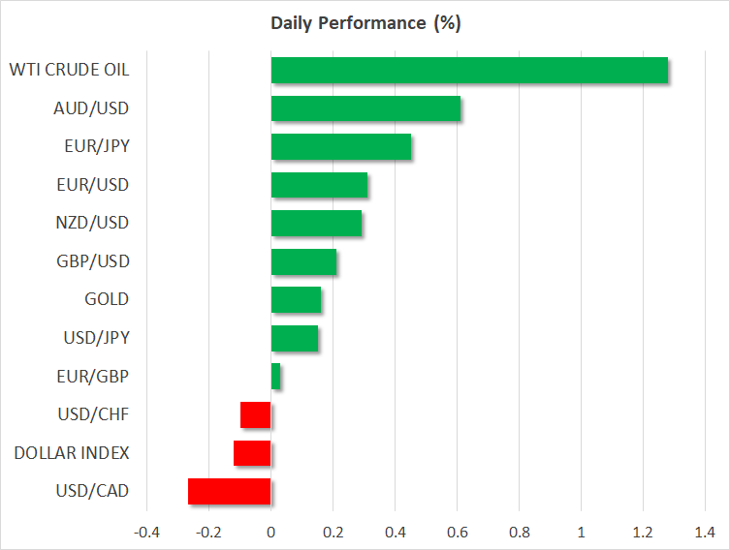Click the GOLD category label
Viewport: 730px width, 550px height.
pos(107,300)
